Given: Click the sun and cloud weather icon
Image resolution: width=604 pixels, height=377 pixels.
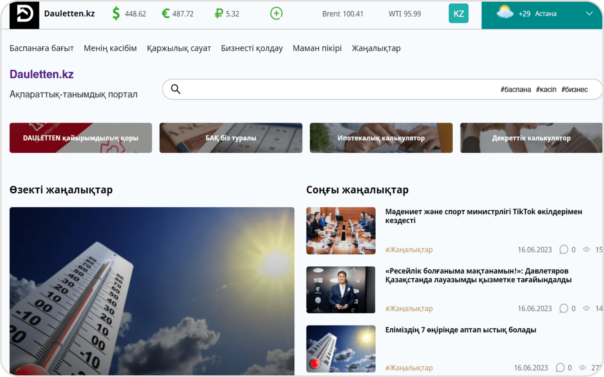Looking at the screenshot, I should pos(505,12).
